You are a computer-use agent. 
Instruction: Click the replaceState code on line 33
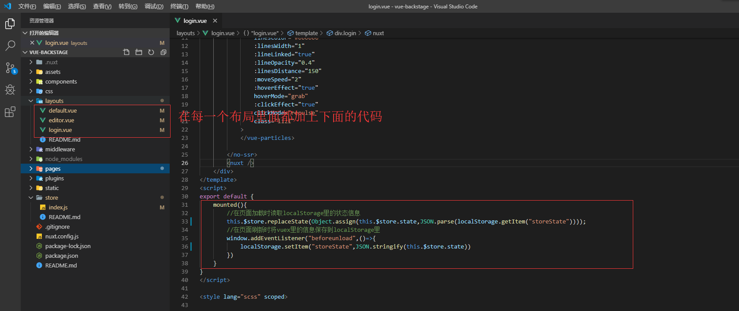[x=406, y=221]
